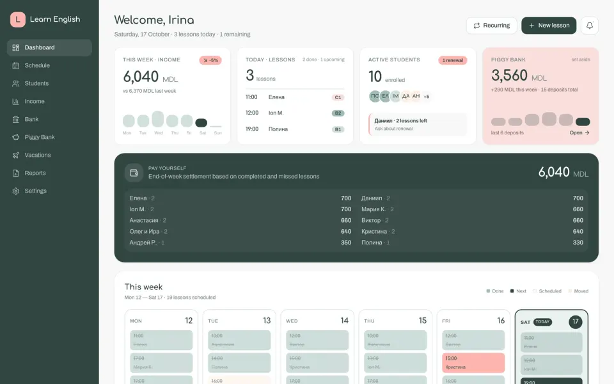
Task: Click the Анастасия settlement row in Pay Yourself
Action: click(240, 220)
